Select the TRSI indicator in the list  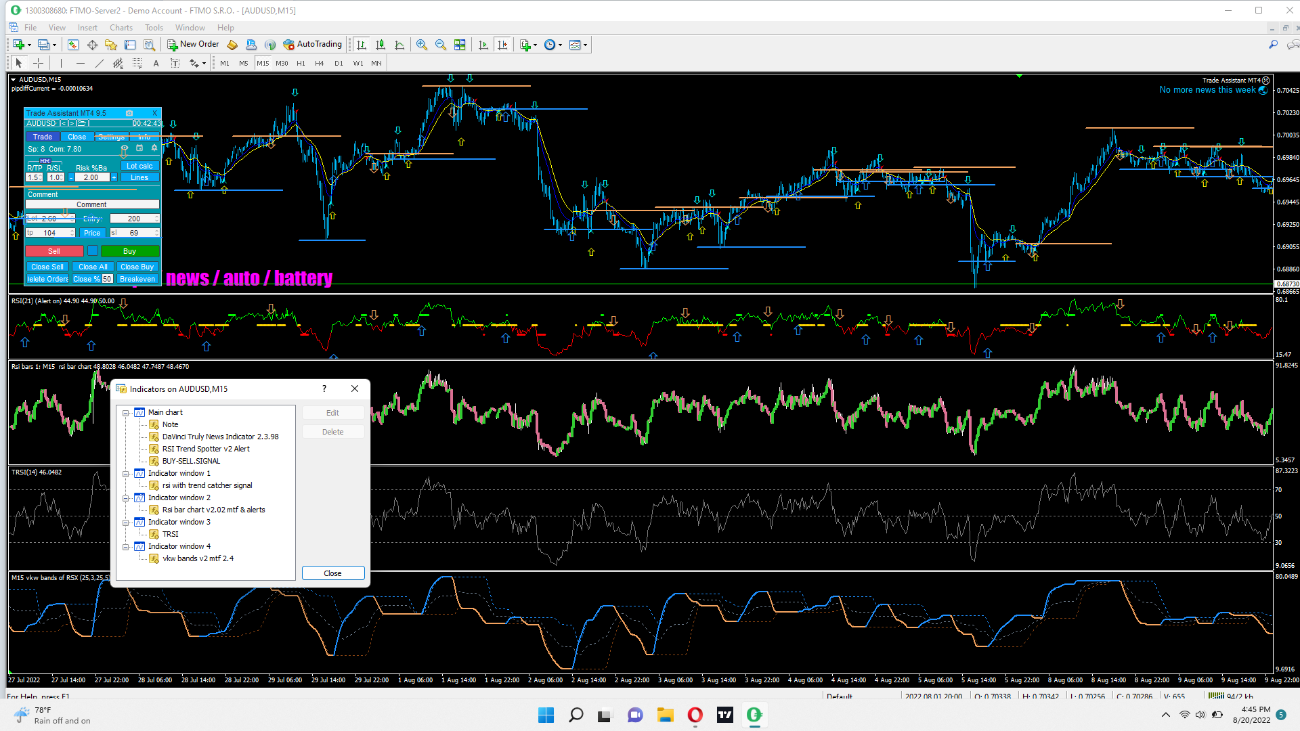(x=170, y=534)
